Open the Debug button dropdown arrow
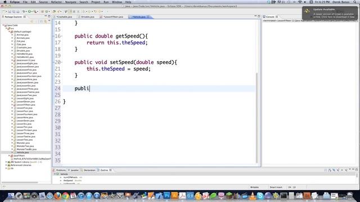This screenshot has width=360, height=202. (26, 12)
